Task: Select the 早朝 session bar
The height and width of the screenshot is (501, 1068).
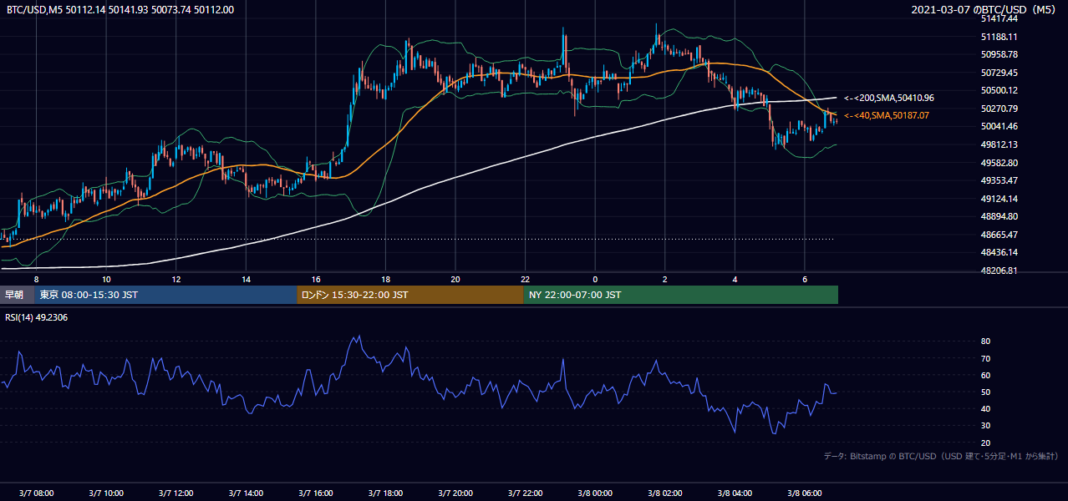Action: (18, 295)
